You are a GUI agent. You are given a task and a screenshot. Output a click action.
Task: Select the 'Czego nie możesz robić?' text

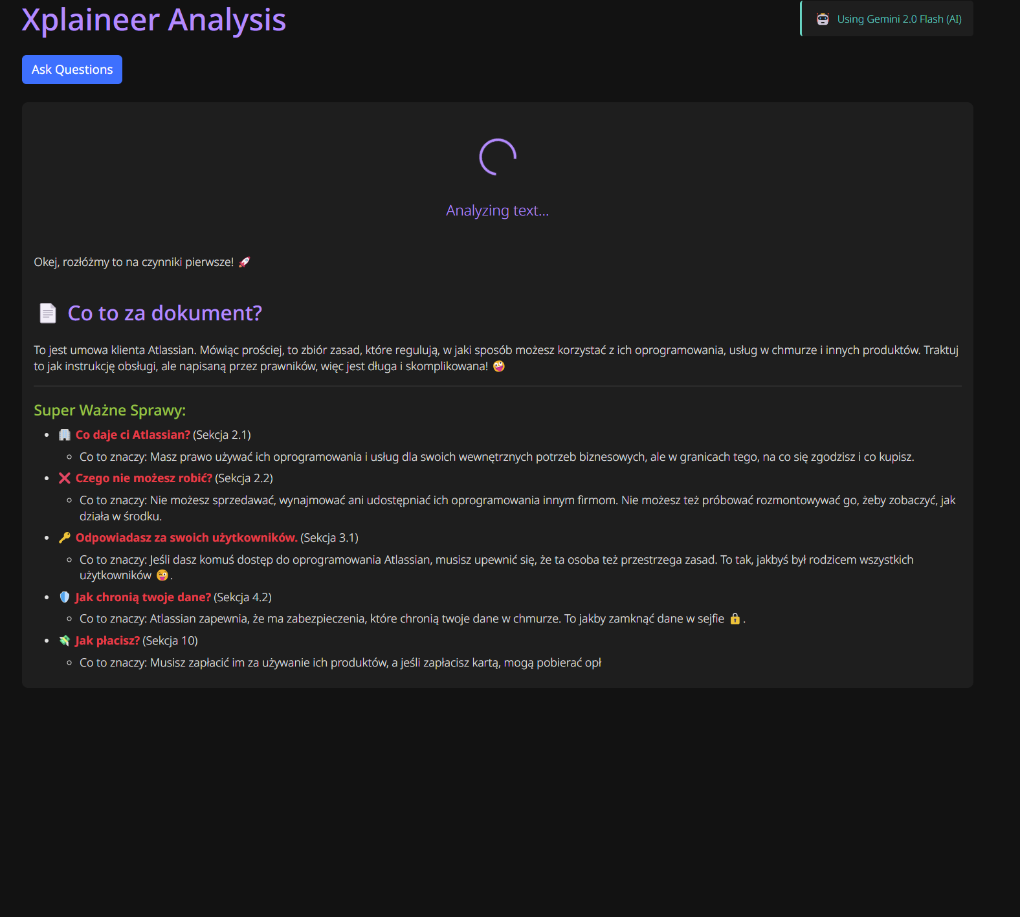144,478
